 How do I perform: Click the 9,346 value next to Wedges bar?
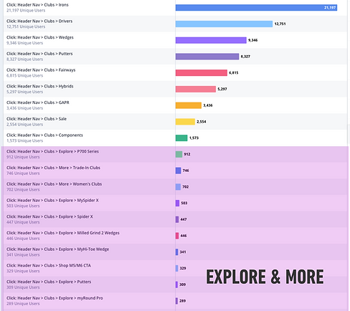[253, 40]
